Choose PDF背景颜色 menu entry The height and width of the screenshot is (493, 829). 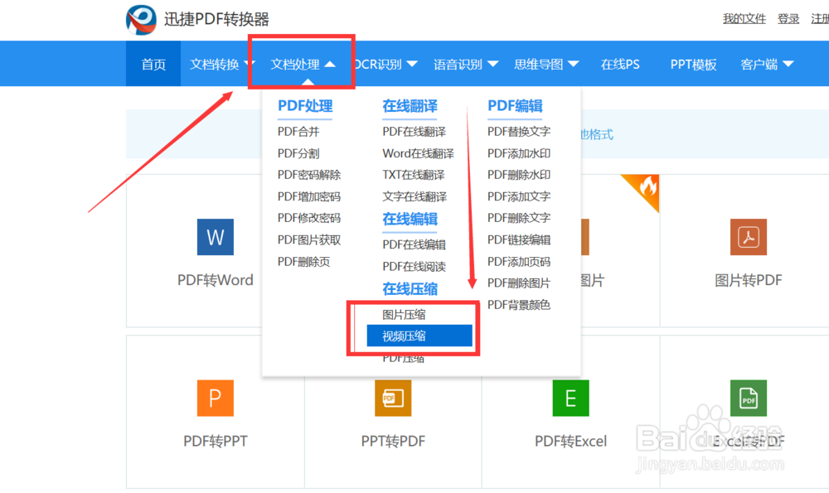coord(519,305)
